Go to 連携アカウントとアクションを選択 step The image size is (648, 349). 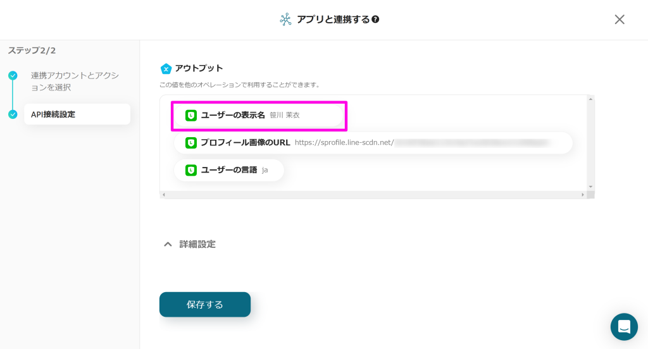click(75, 82)
